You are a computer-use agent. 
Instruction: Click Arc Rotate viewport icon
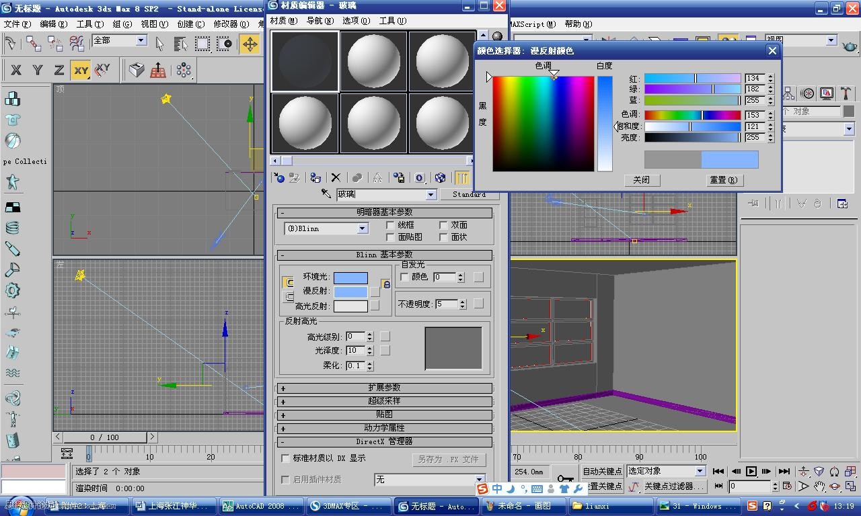(835, 486)
